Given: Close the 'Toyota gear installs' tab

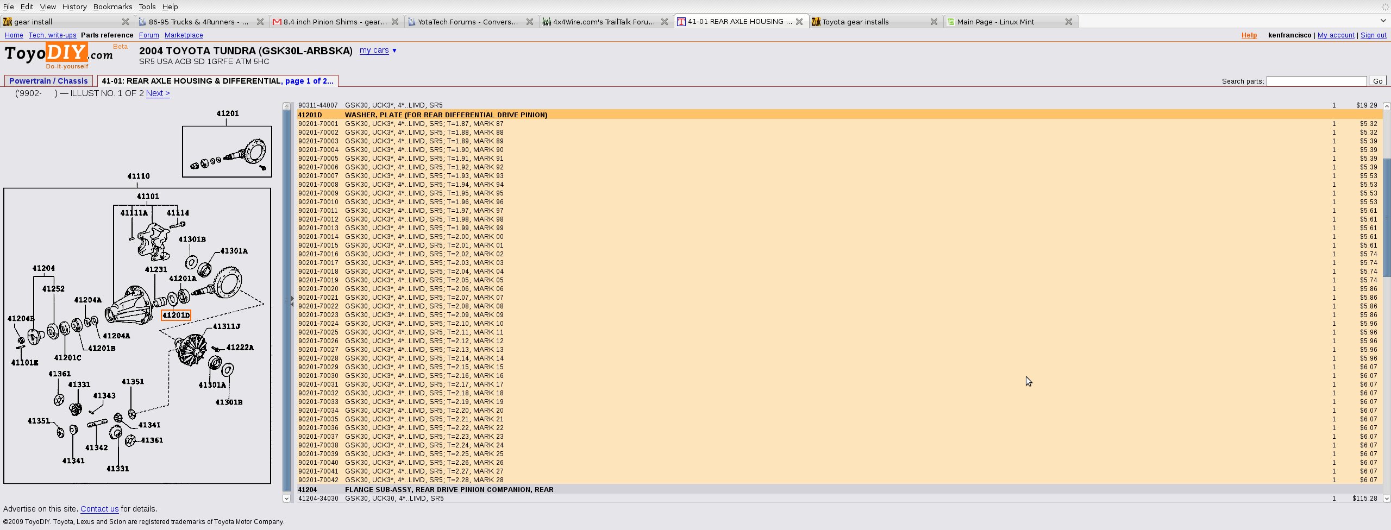Looking at the screenshot, I should tap(934, 22).
